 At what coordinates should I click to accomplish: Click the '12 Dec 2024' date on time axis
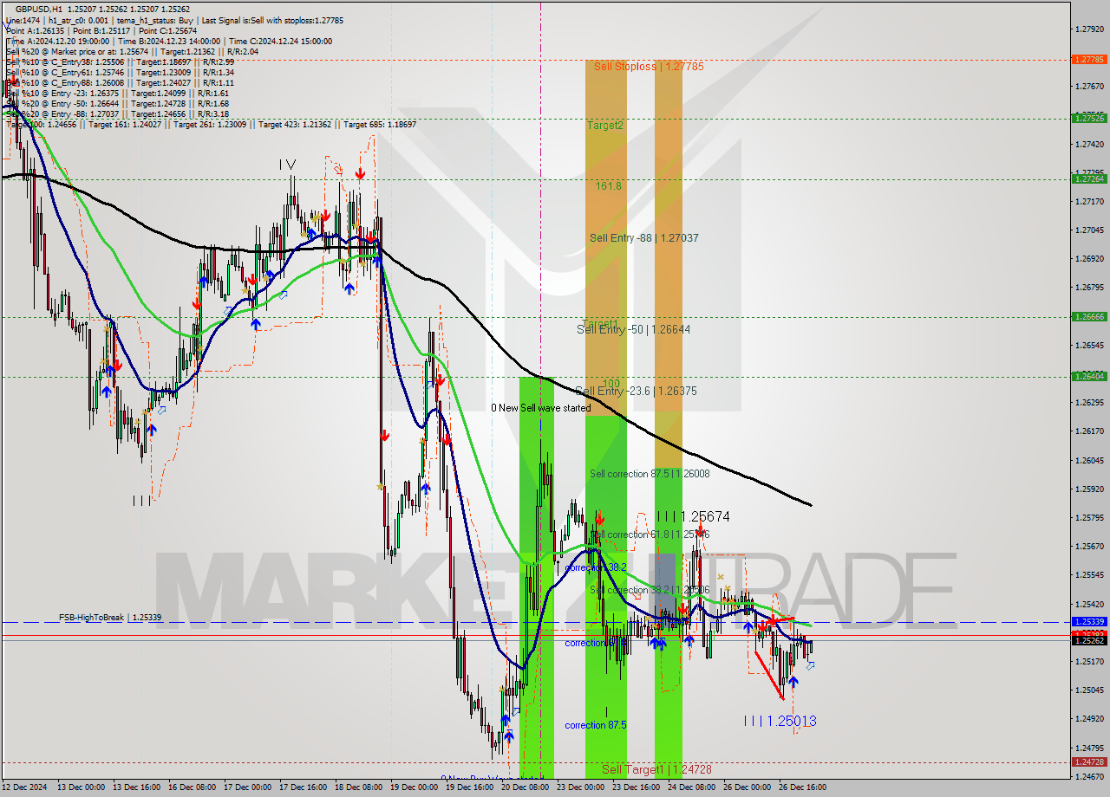point(25,787)
